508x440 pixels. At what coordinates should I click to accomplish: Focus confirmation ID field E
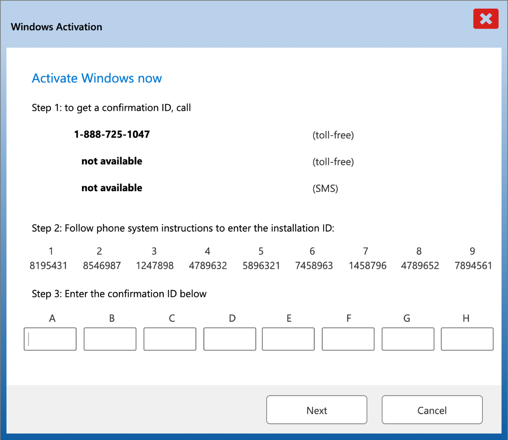pos(288,339)
